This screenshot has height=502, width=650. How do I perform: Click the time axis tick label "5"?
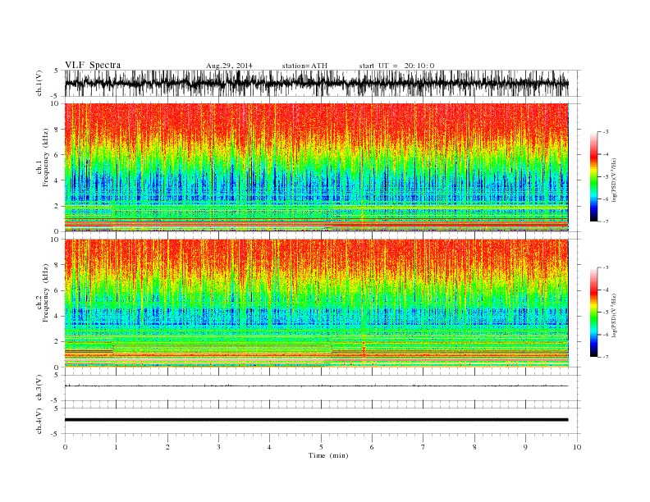tap(321, 447)
